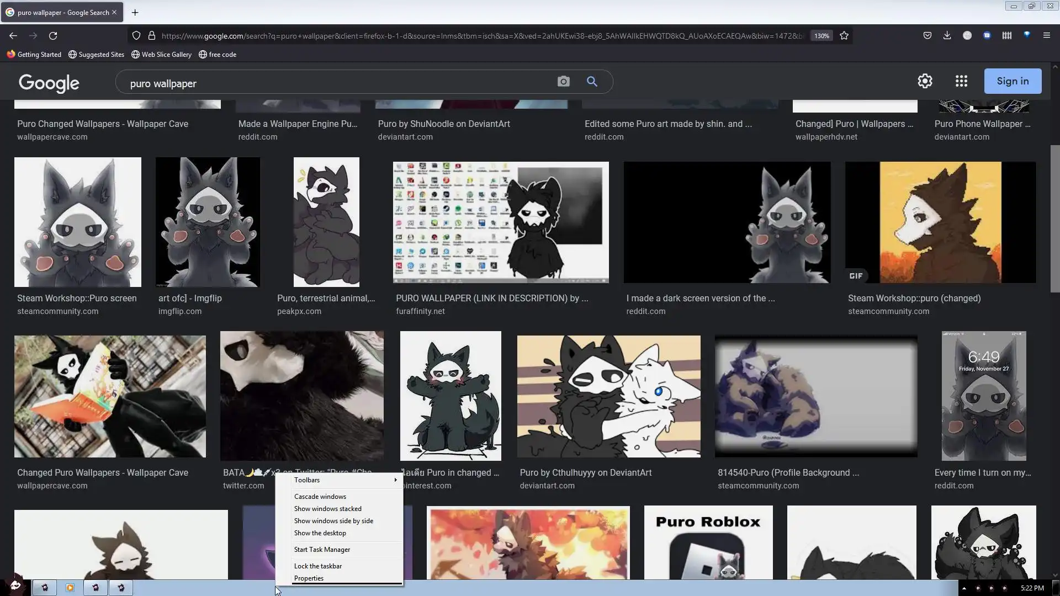This screenshot has width=1060, height=596.
Task: Show hidden system tray icons arrow
Action: (x=964, y=588)
